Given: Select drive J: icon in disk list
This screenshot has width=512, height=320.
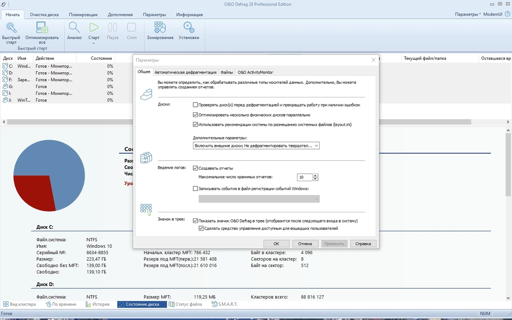Looking at the screenshot, I should (5, 100).
